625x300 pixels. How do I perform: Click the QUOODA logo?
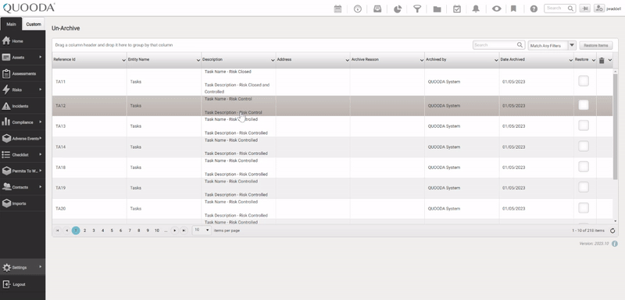[x=29, y=8]
